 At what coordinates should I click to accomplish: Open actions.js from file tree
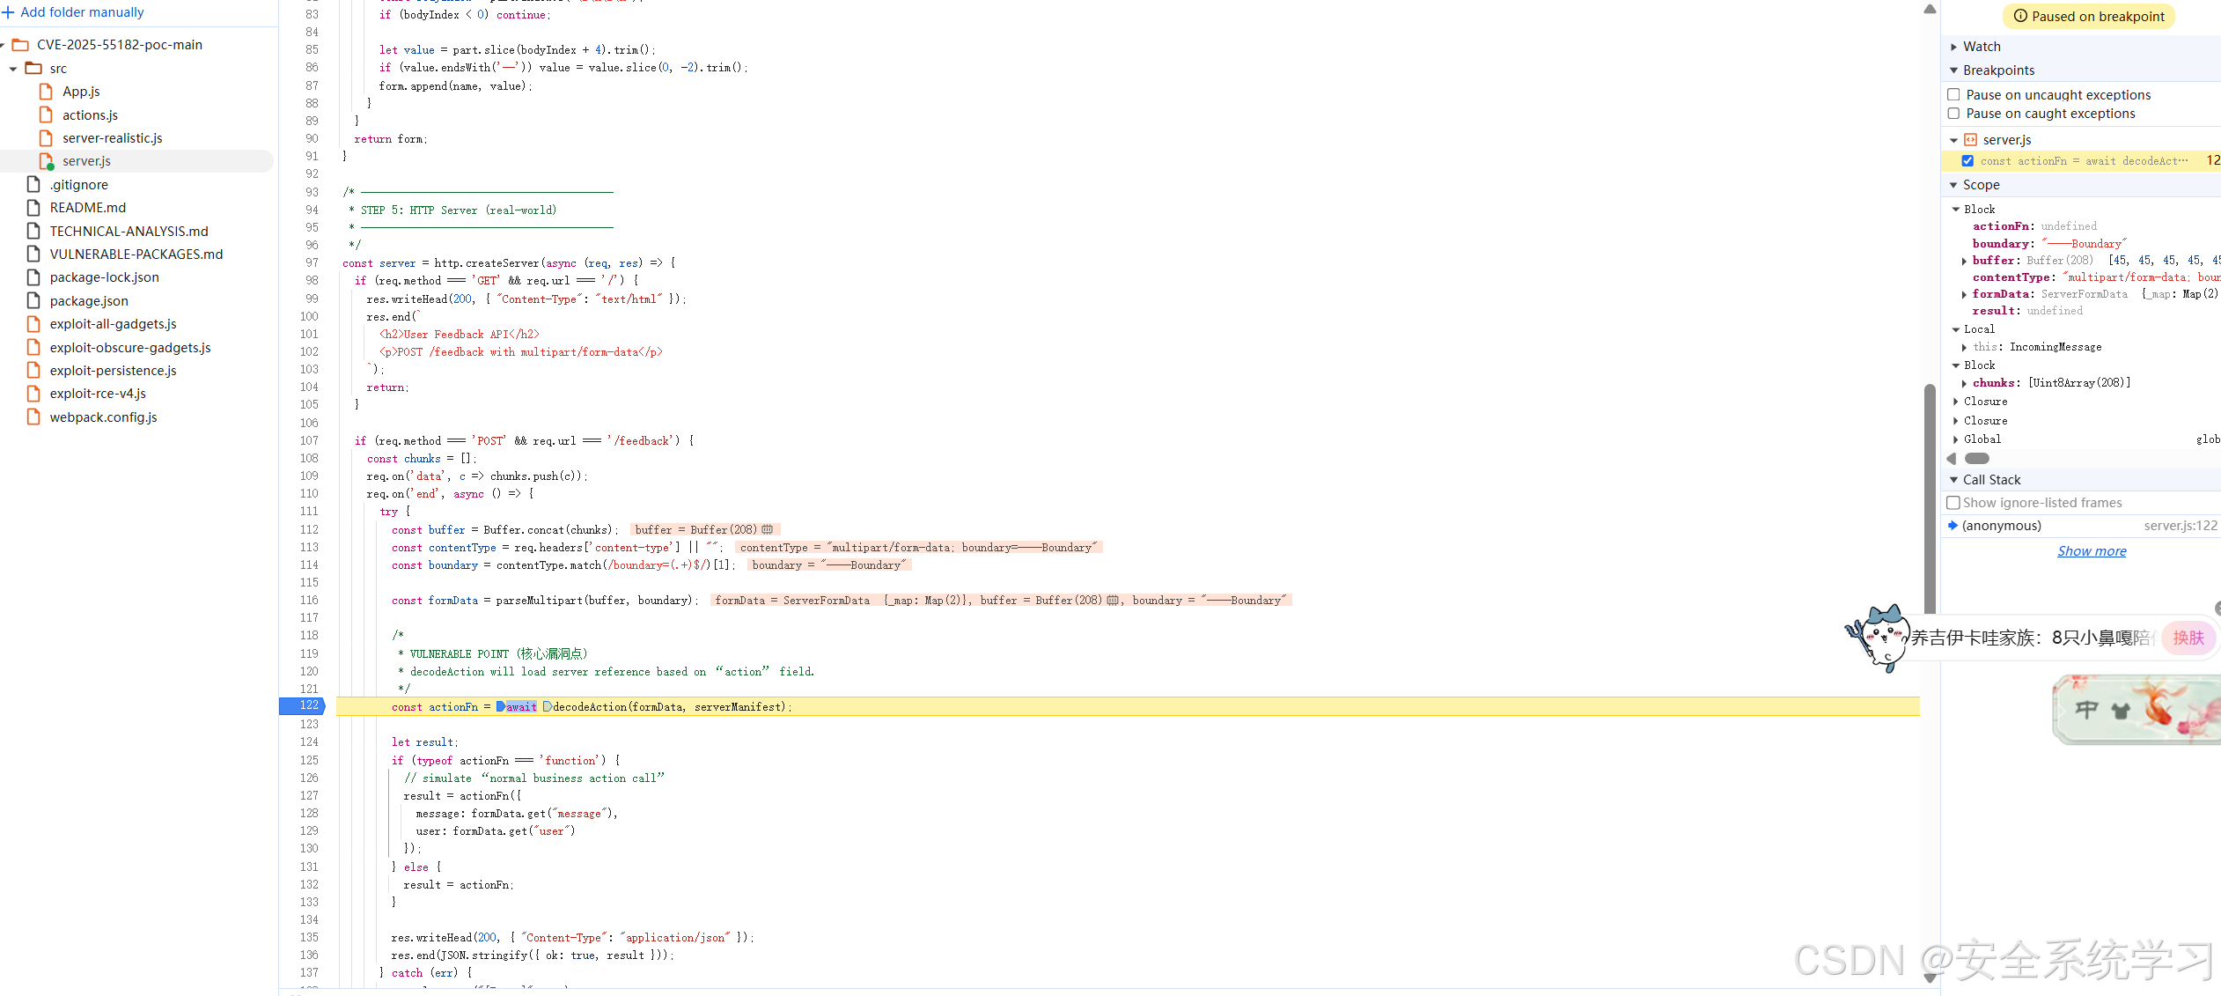(x=90, y=115)
